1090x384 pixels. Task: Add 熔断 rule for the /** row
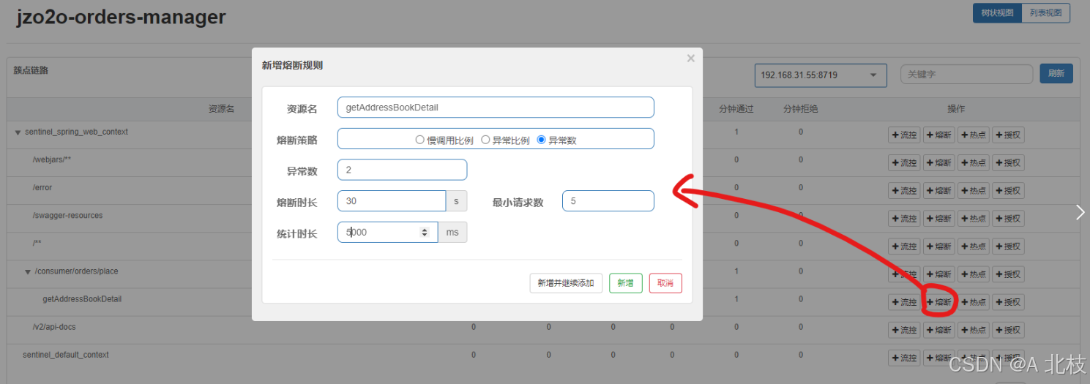938,246
